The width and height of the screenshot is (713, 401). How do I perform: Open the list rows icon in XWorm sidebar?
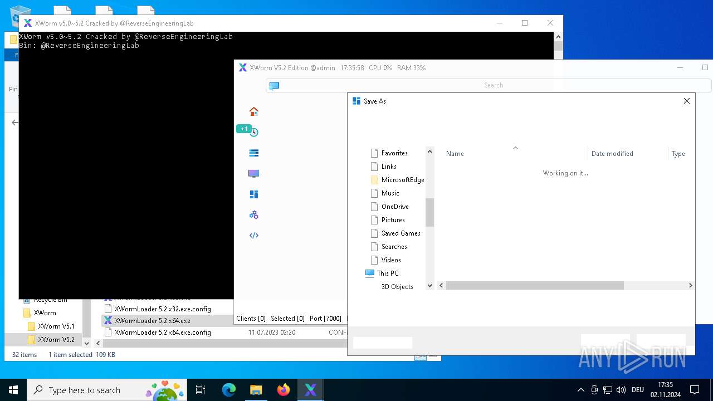(253, 153)
